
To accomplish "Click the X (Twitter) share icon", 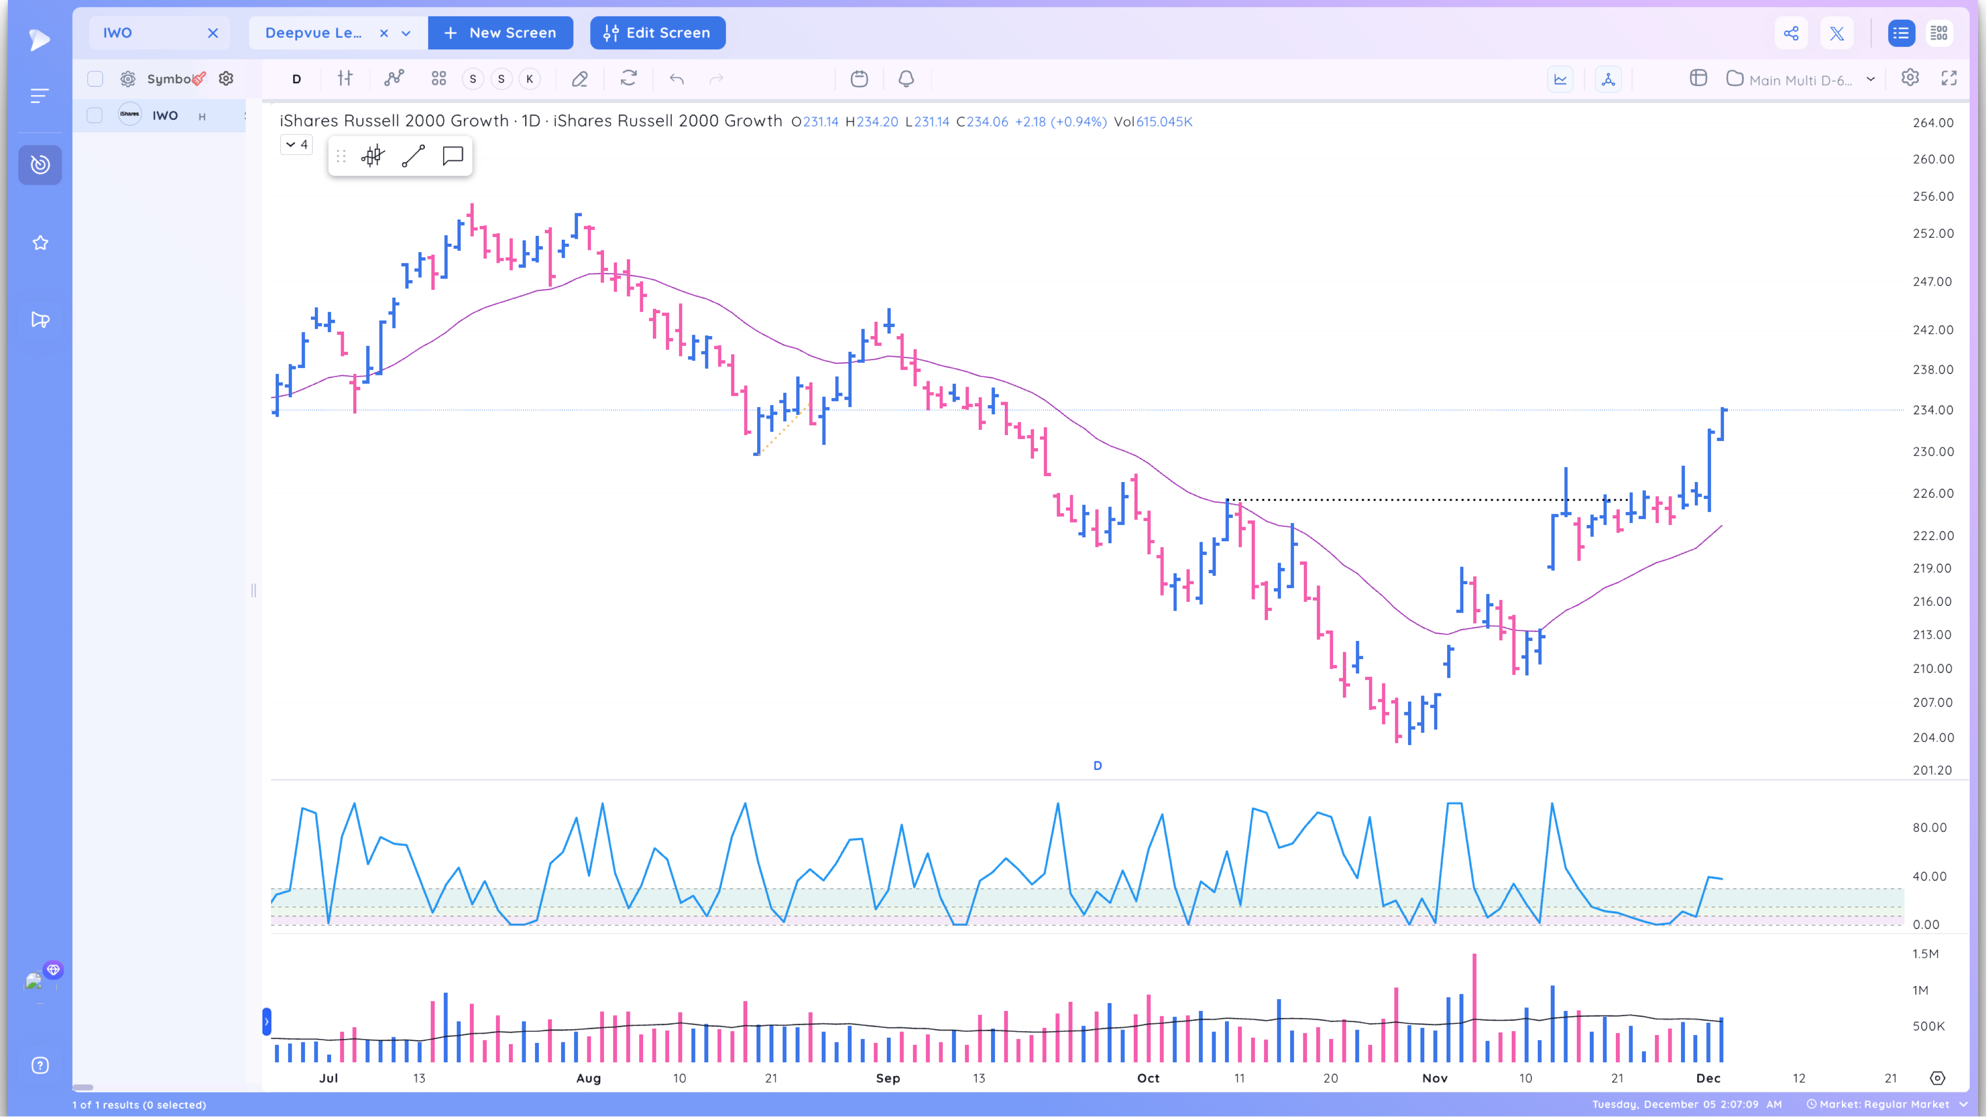I will pyautogui.click(x=1836, y=33).
